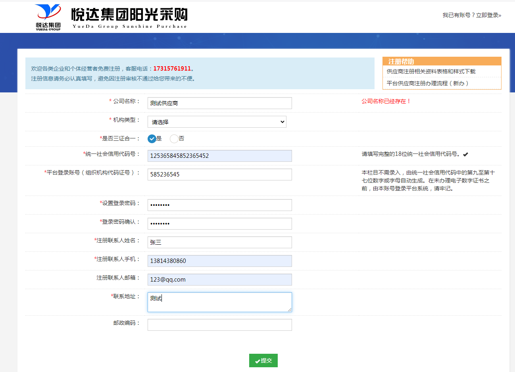The height and width of the screenshot is (372, 515).
Task: Click the Yueda Group logo icon
Action: point(48,17)
